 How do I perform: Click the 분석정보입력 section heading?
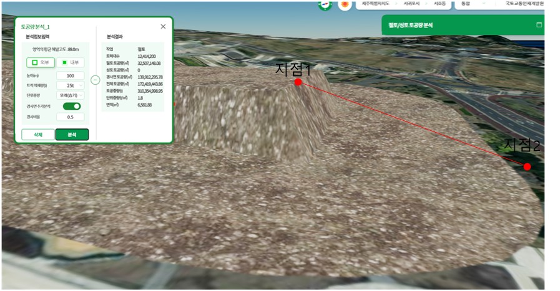point(37,37)
